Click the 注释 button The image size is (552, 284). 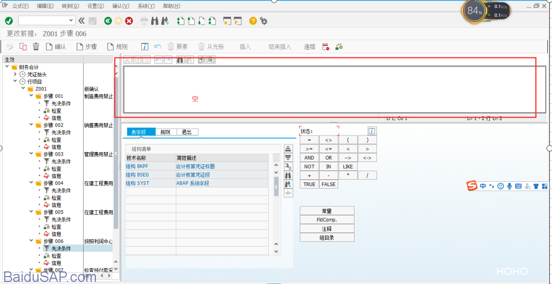[327, 228]
